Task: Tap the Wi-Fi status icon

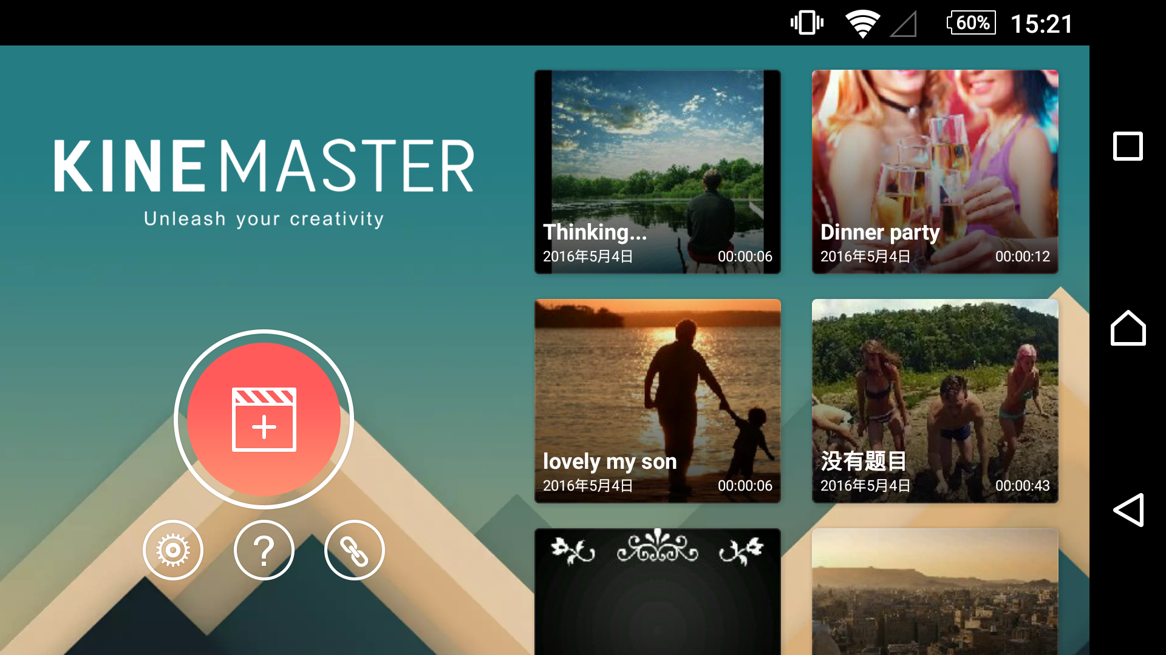Action: (862, 24)
